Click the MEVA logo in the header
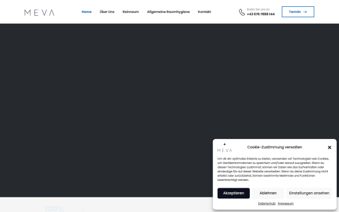This screenshot has width=339, height=212. (x=40, y=13)
